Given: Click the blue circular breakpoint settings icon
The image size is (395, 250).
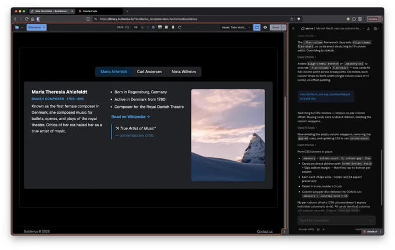Looking at the screenshot, I should (153, 27).
